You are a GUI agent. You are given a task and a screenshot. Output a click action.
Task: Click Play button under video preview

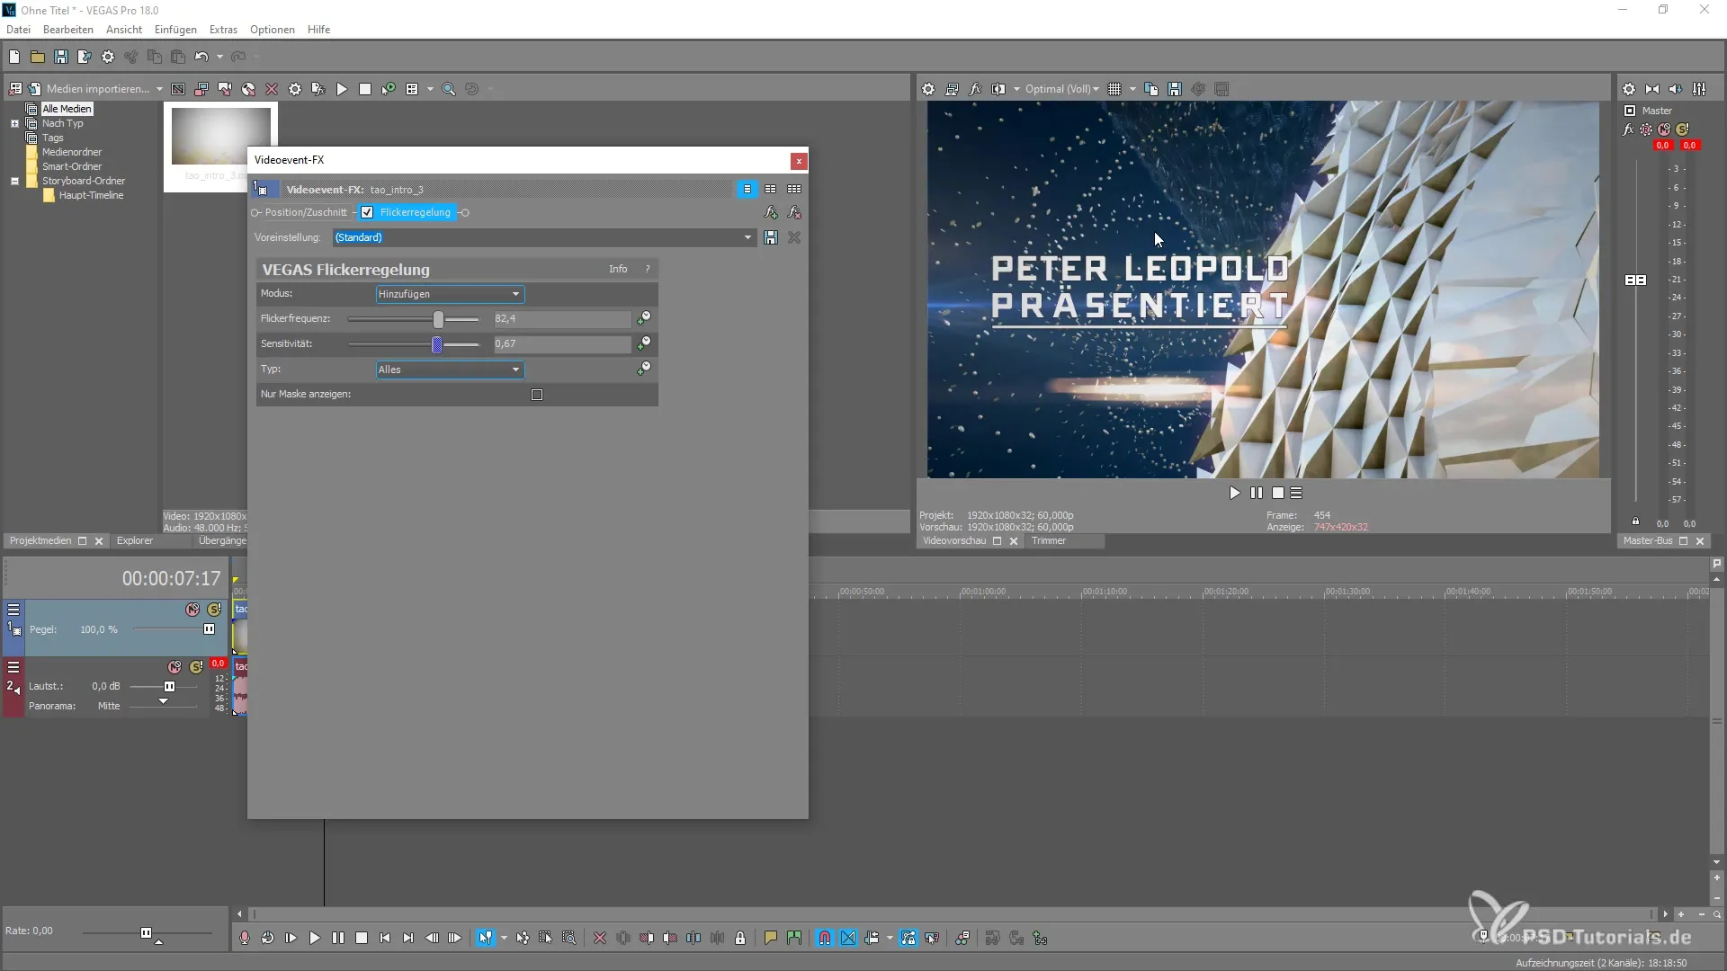(1234, 493)
